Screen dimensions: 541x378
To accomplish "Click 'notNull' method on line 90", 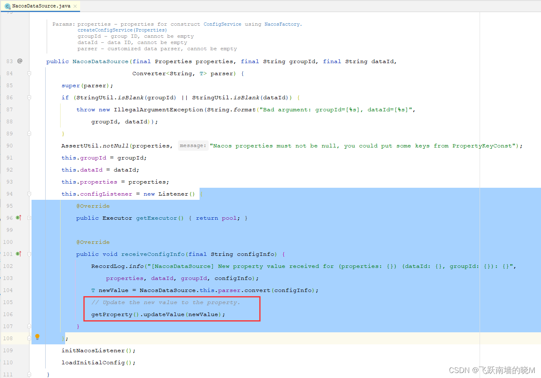I will 115,146.
